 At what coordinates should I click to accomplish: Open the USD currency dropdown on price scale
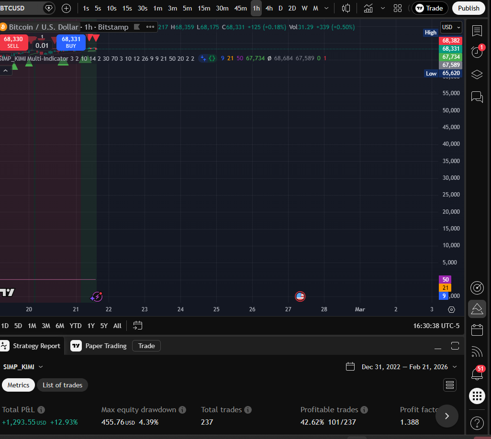pos(450,27)
